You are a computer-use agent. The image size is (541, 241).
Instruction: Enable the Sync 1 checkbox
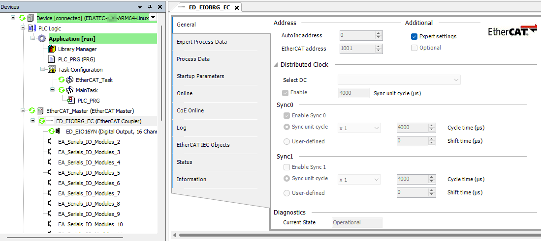287,167
